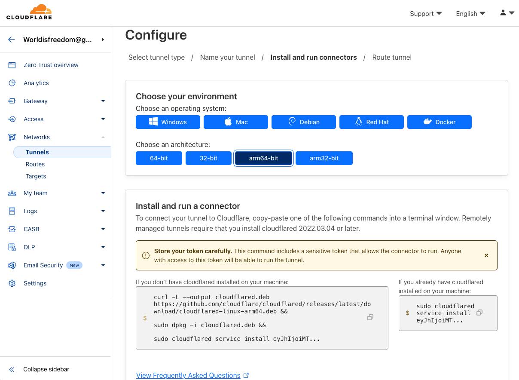Image resolution: width=519 pixels, height=380 pixels.
Task: Go to Route tunnel step
Action: click(x=392, y=57)
